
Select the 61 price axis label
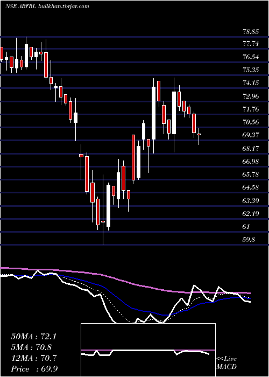246,227
